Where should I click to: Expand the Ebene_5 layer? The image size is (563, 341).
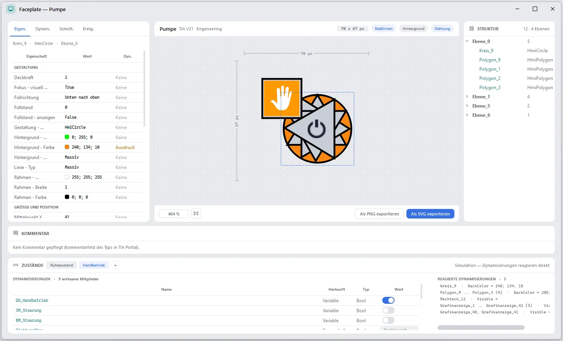click(x=467, y=106)
